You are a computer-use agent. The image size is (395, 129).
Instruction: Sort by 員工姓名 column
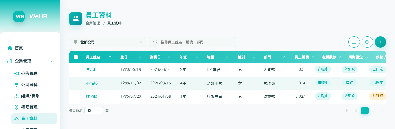click(110, 57)
